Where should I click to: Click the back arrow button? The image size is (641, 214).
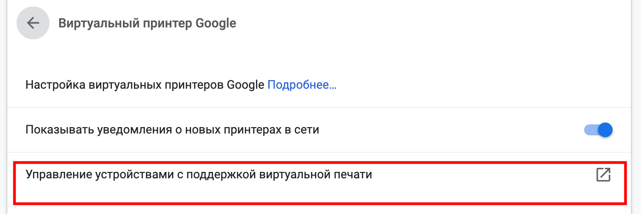click(x=33, y=23)
